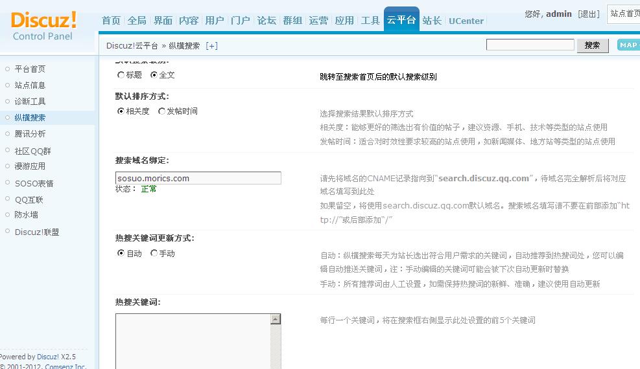Open 社区QQ群 in the sidebar
The width and height of the screenshot is (640, 369).
(32, 151)
